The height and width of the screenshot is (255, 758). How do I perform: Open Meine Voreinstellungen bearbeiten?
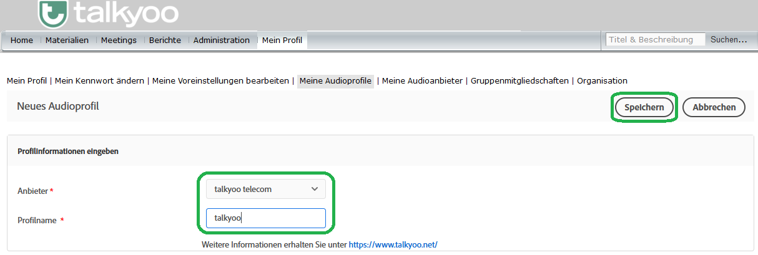click(222, 80)
